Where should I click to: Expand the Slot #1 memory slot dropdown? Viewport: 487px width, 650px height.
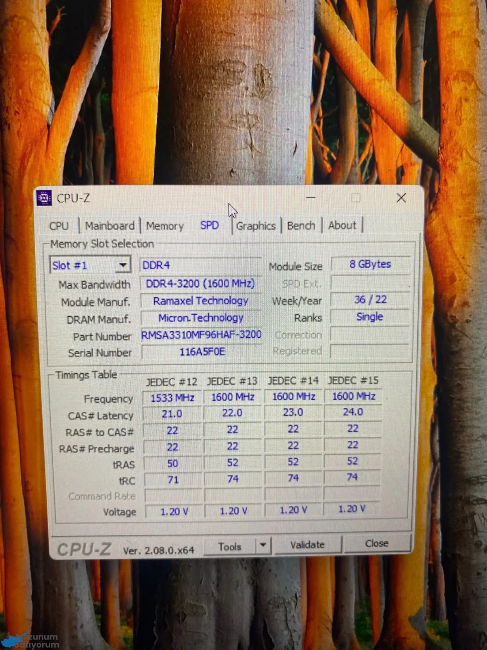[123, 265]
